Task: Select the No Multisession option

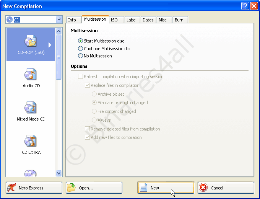Action: (80, 56)
